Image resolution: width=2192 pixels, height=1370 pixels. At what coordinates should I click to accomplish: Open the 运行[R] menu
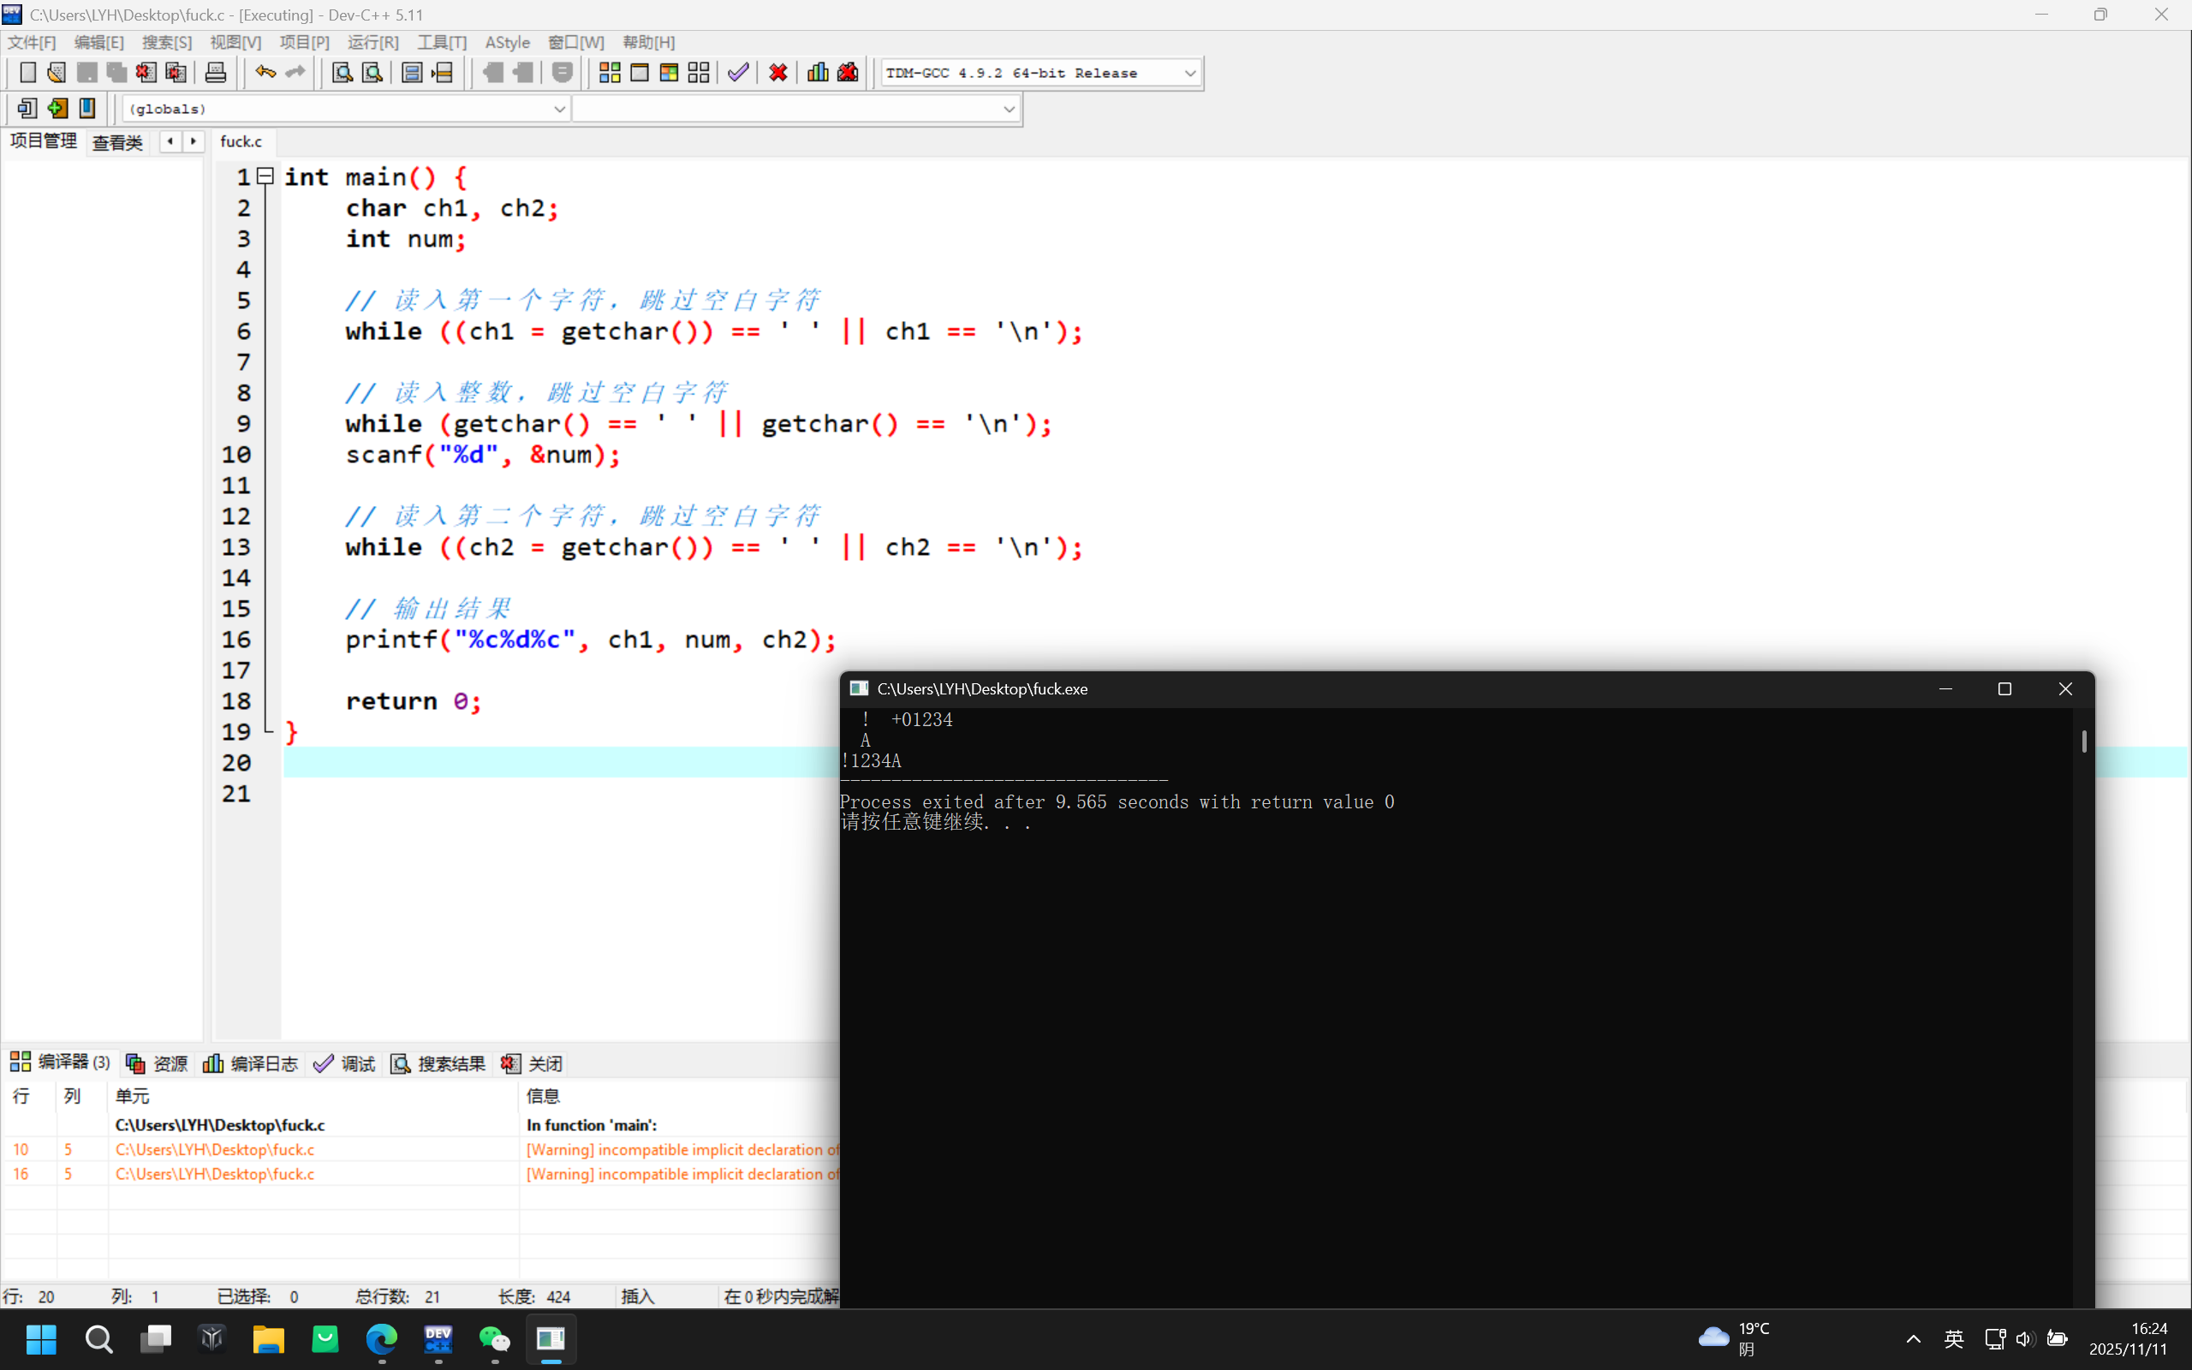click(x=372, y=43)
